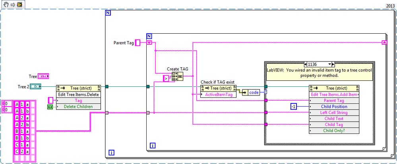Click the auto-indexing array tunnel on the outer loop
Screen dimensions: 397x164
coord(107,113)
